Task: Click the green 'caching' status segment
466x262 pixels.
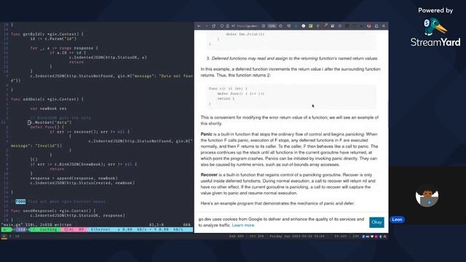Action: coord(45,230)
